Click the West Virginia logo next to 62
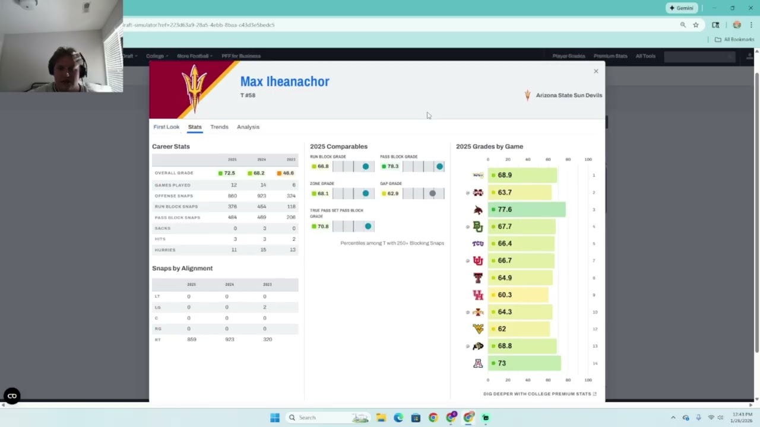Screen dimensions: 760x427 coord(478,329)
